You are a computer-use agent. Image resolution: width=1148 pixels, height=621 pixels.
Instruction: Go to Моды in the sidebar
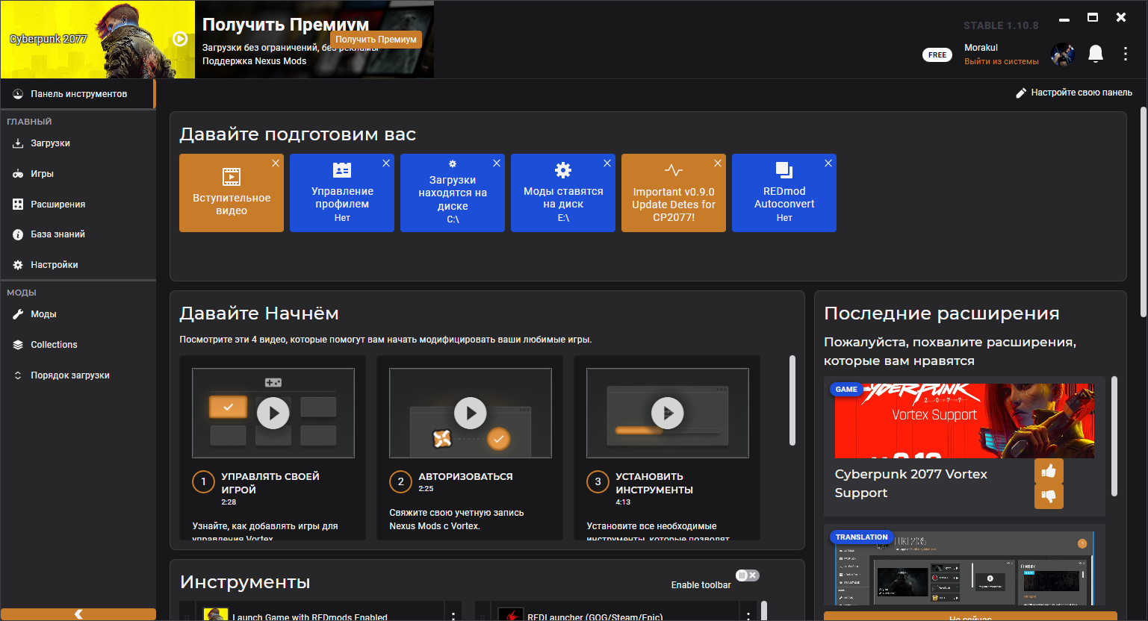43,314
